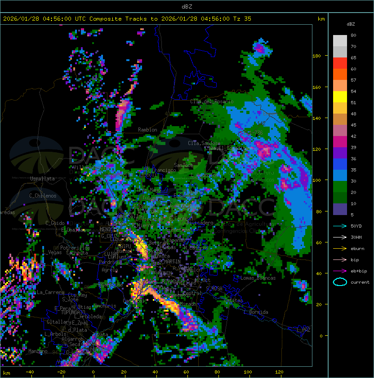Image resolution: width=374 pixels, height=378 pixels.
Task: Click the C_Guido place label
Action: point(55,223)
